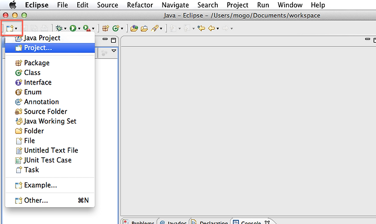
Task: Choose Class in the New menu
Action: [x=50, y=72]
